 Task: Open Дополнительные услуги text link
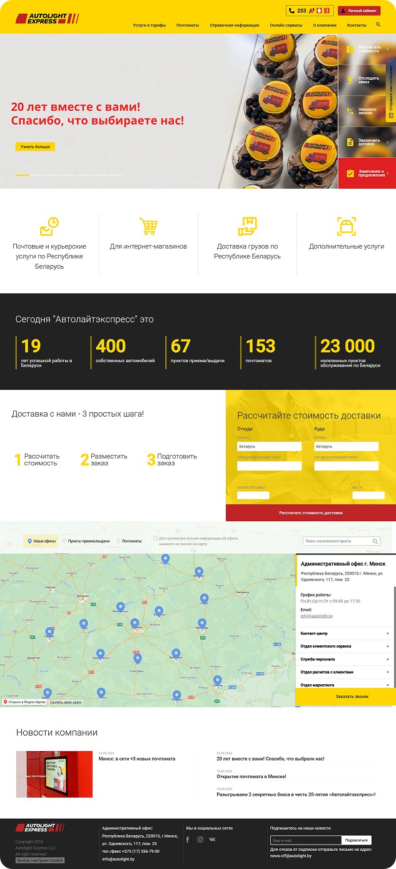pos(347,246)
